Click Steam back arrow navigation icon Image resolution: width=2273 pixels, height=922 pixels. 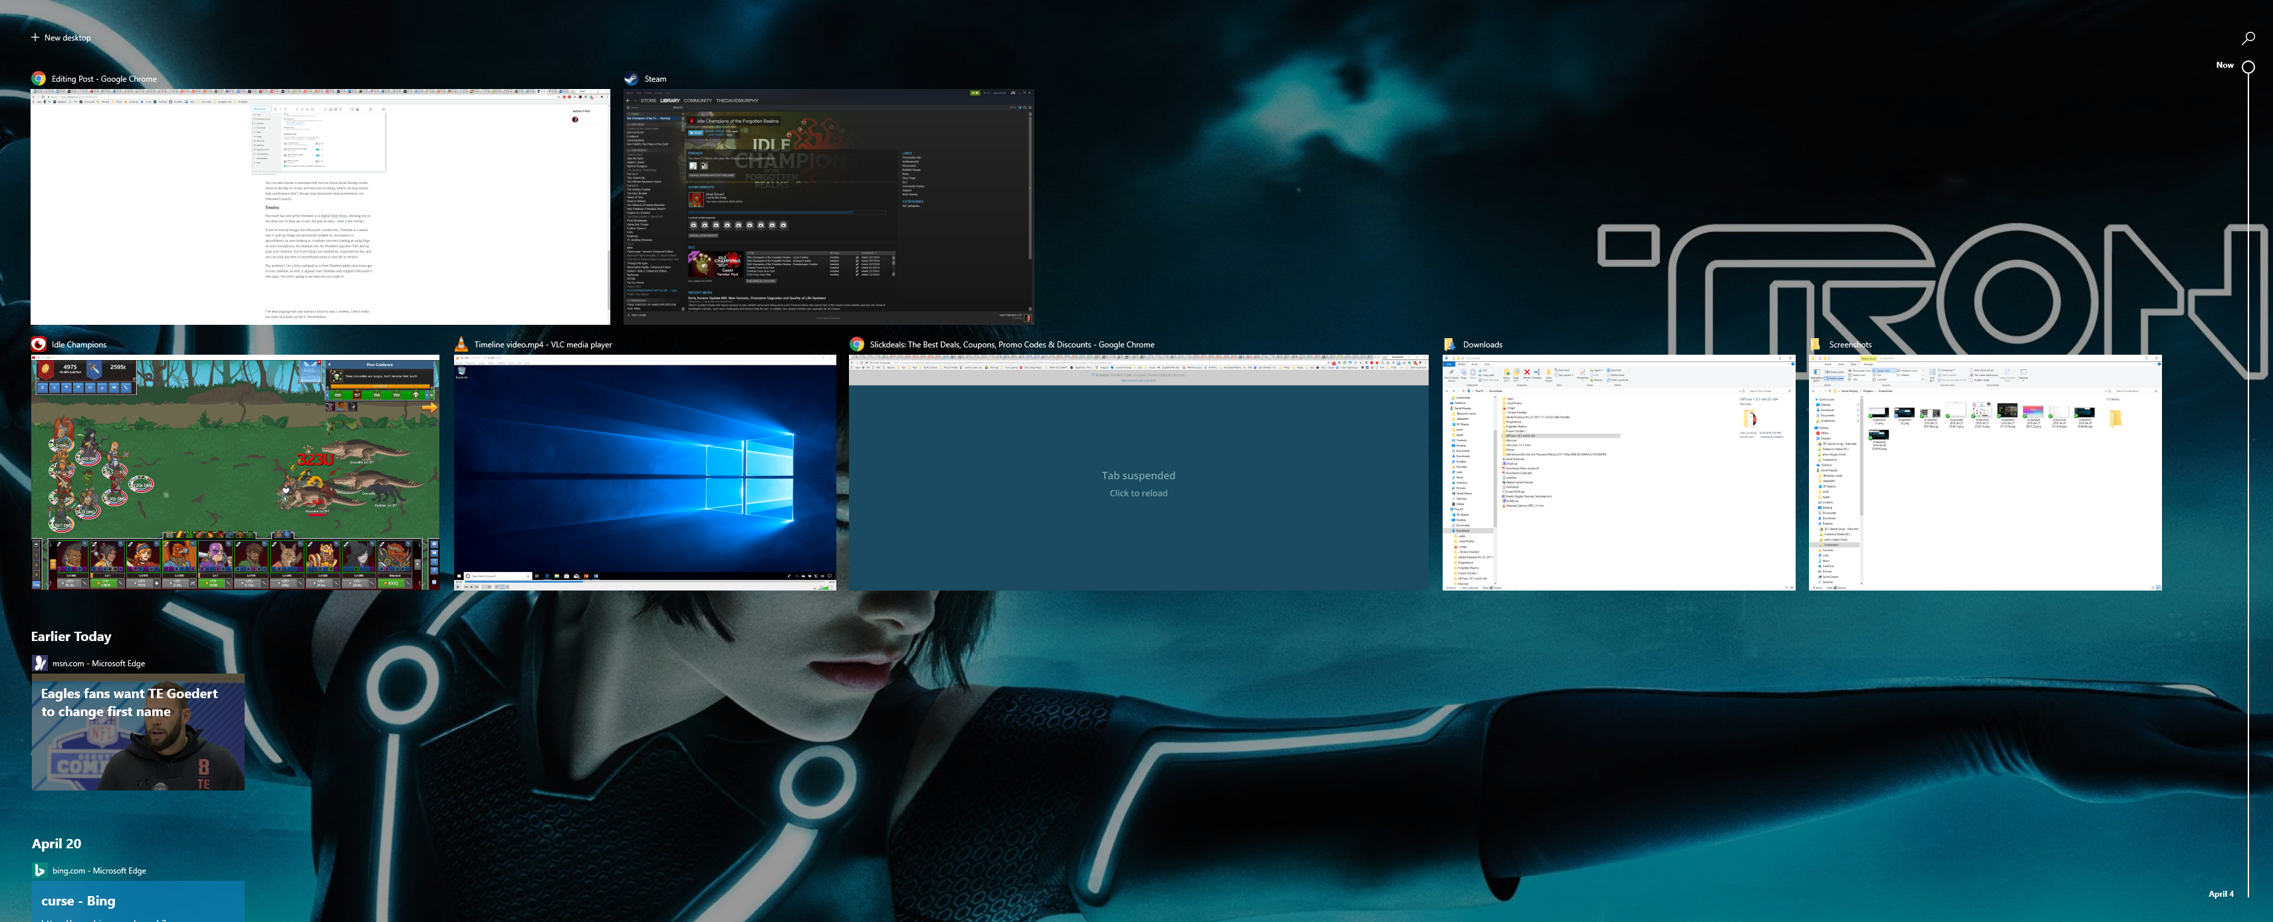pyautogui.click(x=628, y=100)
